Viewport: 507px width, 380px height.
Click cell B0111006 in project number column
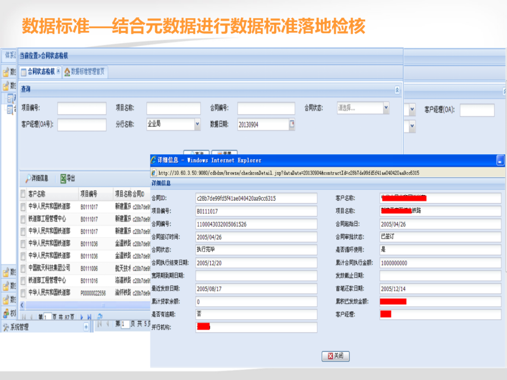[x=89, y=268]
